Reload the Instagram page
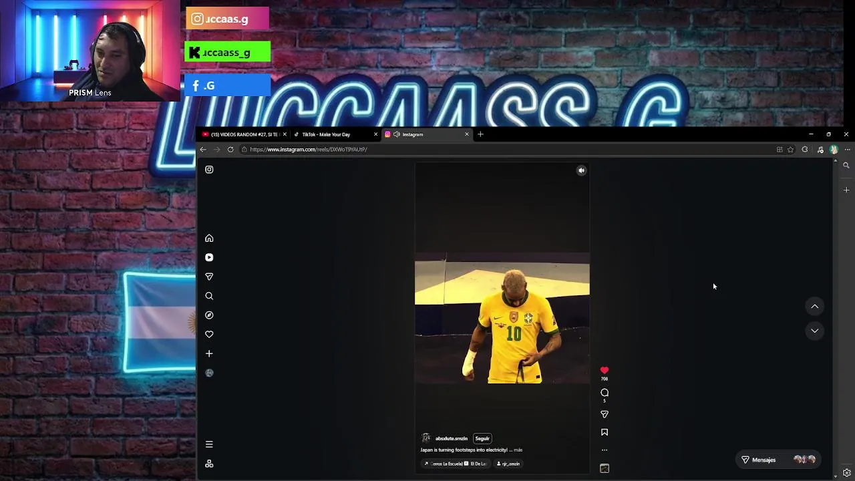Screen dimensions: 855x481 tap(230, 150)
